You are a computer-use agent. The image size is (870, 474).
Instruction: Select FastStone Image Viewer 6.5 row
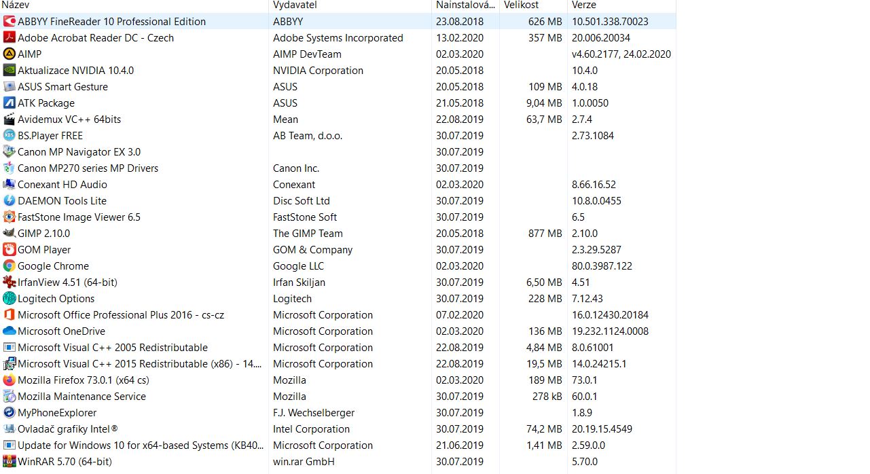click(79, 217)
